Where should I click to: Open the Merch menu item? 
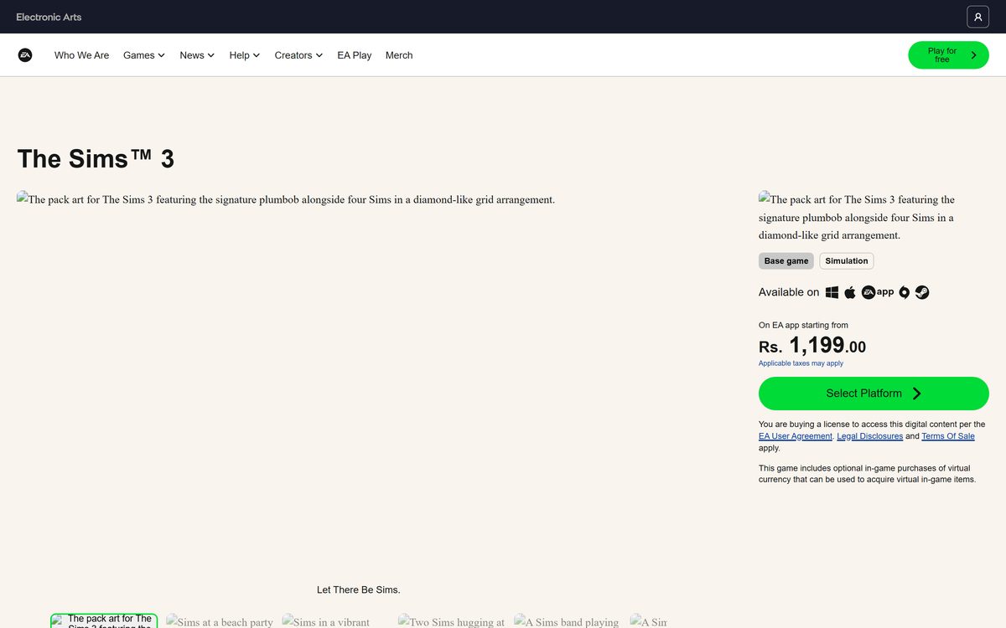(399, 55)
